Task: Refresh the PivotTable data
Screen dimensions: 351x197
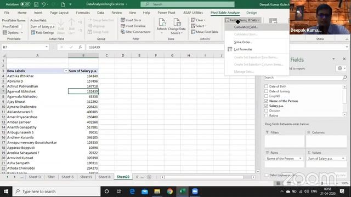Action: pyautogui.click(x=162, y=26)
